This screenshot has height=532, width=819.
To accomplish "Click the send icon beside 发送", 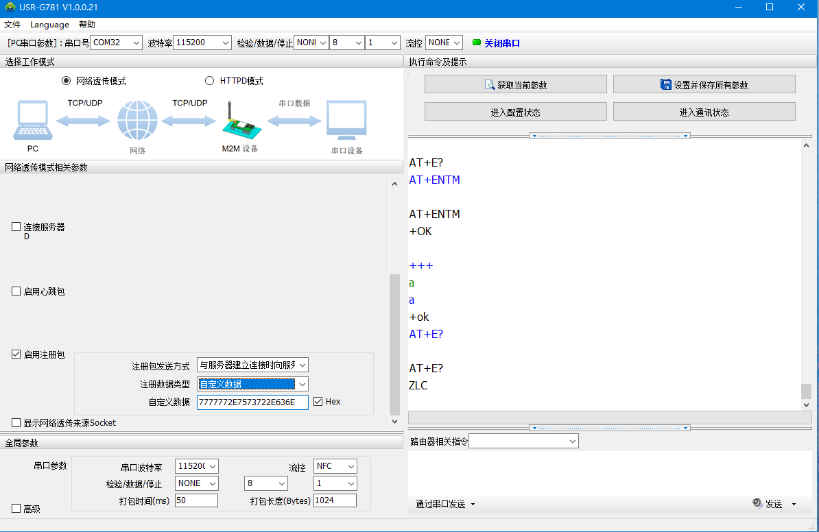I will 757,503.
